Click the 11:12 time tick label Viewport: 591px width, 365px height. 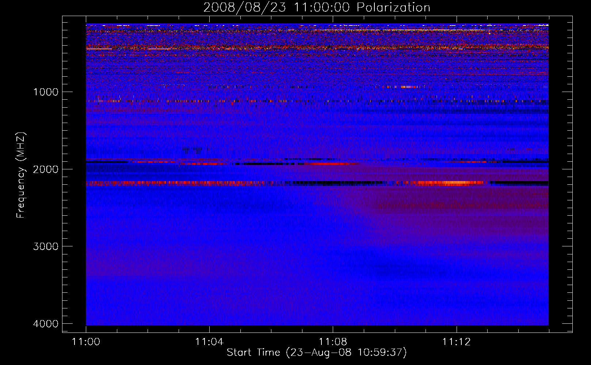[457, 342]
